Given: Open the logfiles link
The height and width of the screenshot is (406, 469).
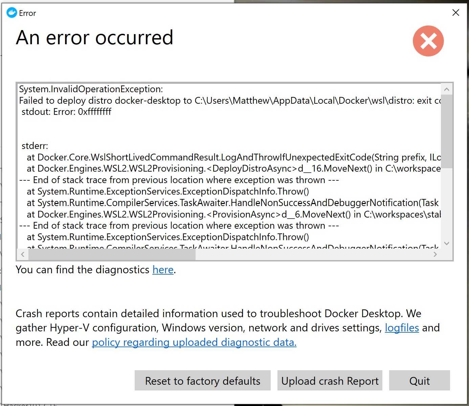Looking at the screenshot, I should click(x=402, y=328).
